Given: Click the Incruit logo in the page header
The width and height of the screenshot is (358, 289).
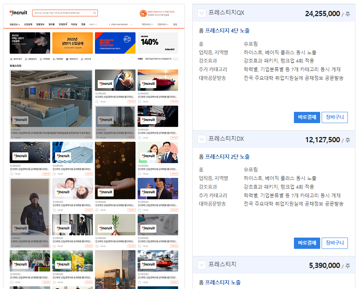Looking at the screenshot, I should coord(18,13).
